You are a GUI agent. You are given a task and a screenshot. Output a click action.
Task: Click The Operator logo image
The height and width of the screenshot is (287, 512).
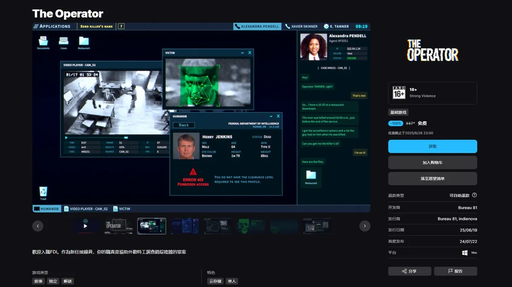click(433, 50)
